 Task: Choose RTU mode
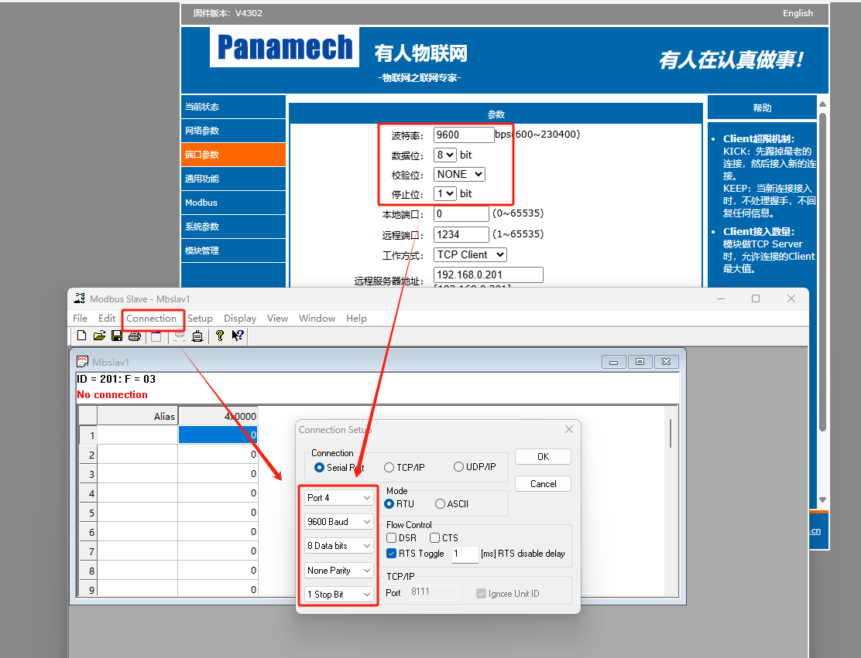click(x=389, y=503)
